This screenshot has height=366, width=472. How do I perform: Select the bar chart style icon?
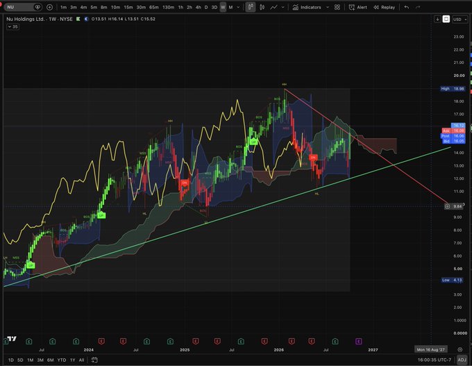tap(262, 7)
